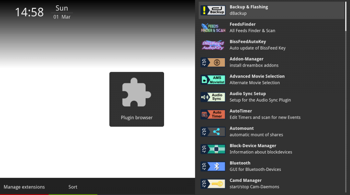Click the AMS Movielist icon

(x=213, y=80)
